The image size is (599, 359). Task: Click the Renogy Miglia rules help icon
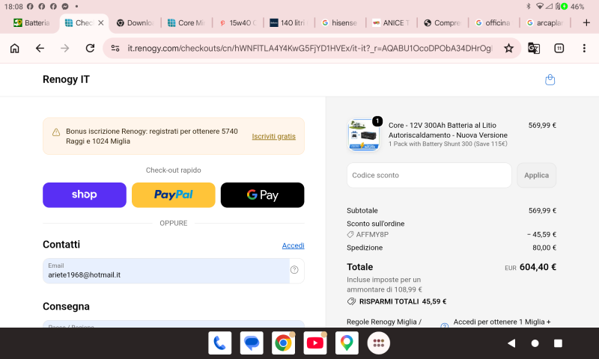(x=444, y=325)
